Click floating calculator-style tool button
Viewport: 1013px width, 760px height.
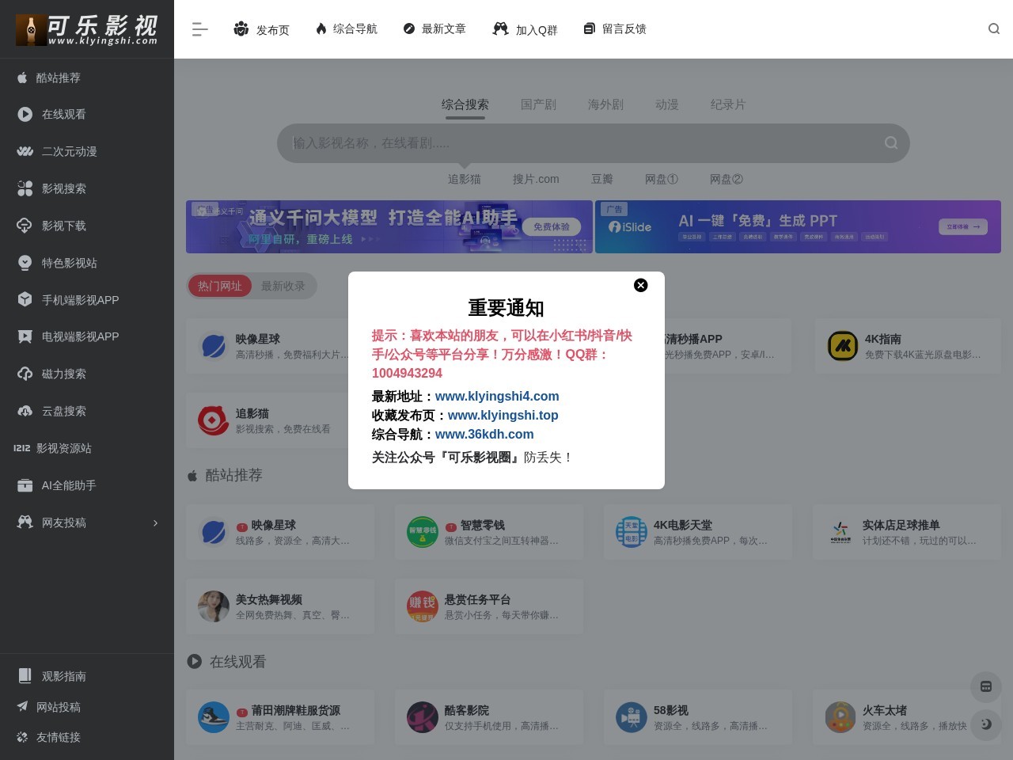coord(986,686)
